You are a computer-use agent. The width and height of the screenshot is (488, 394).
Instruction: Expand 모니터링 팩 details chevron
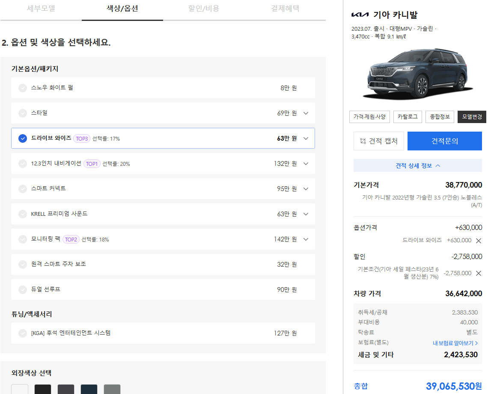pyautogui.click(x=306, y=239)
